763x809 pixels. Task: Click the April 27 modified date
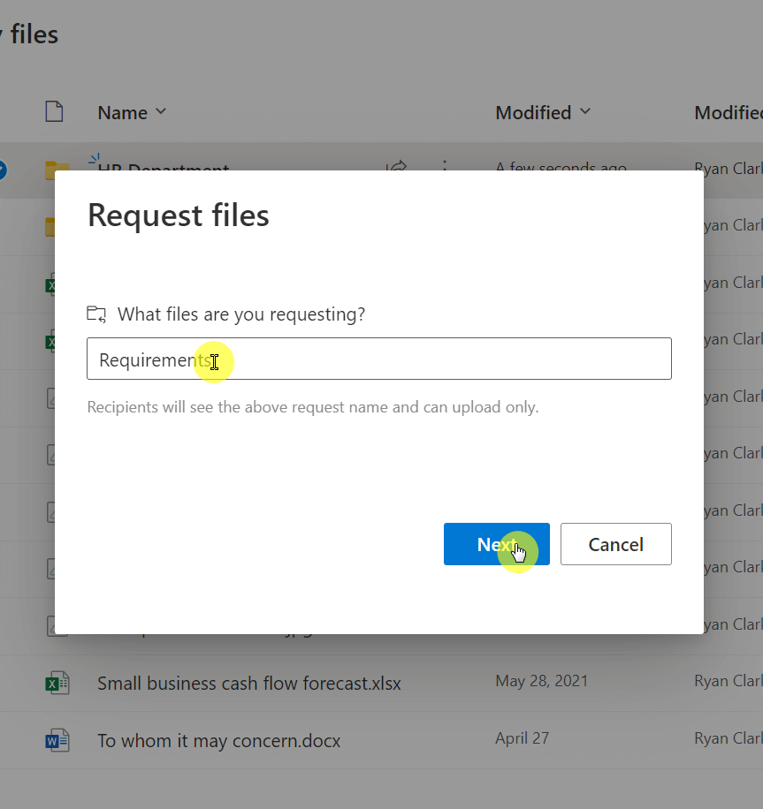pyautogui.click(x=522, y=738)
